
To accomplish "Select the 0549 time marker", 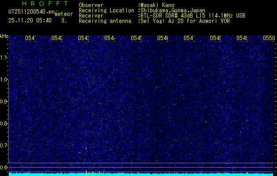I will point(242,38).
